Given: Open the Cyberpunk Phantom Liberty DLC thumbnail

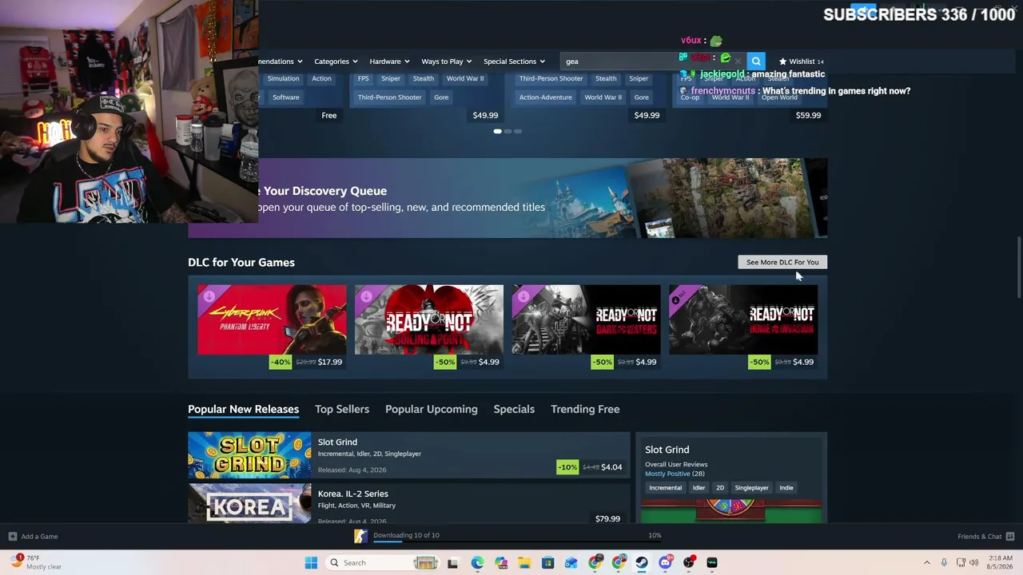Looking at the screenshot, I should coord(272,319).
